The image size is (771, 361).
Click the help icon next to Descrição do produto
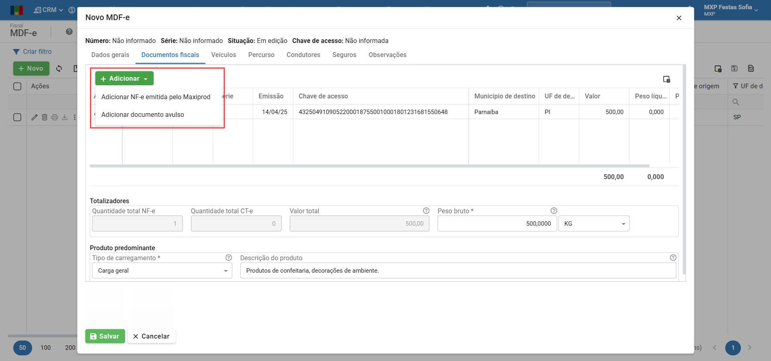click(x=673, y=258)
